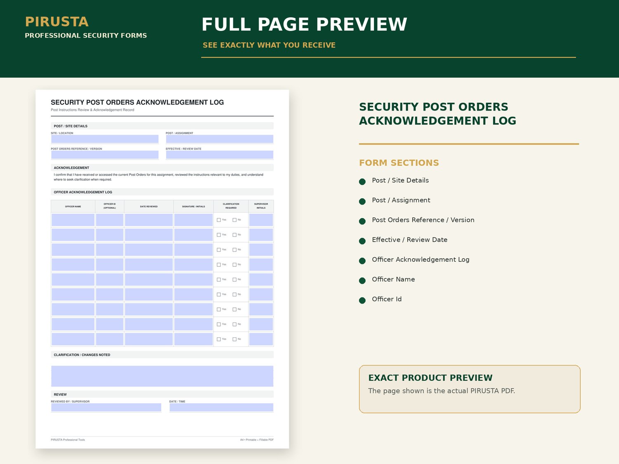
Task: Click the Date / Time field in Review
Action: tap(221, 407)
